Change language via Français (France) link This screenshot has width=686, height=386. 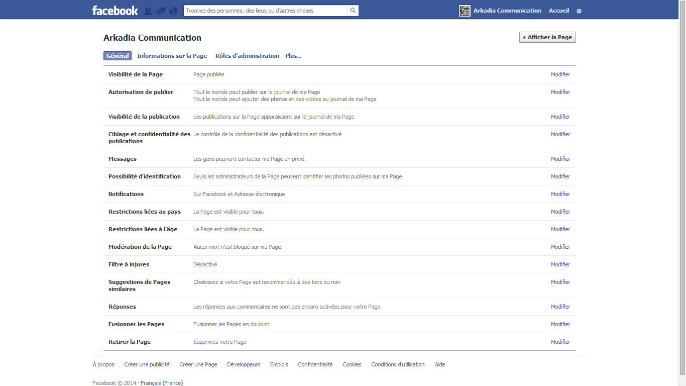[162, 383]
